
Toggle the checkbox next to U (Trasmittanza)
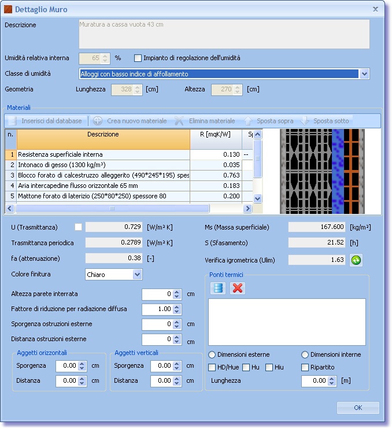coord(78,227)
